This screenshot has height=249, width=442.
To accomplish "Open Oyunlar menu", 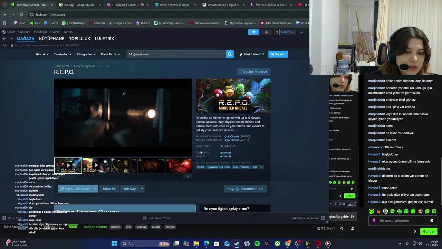I will (55, 32).
